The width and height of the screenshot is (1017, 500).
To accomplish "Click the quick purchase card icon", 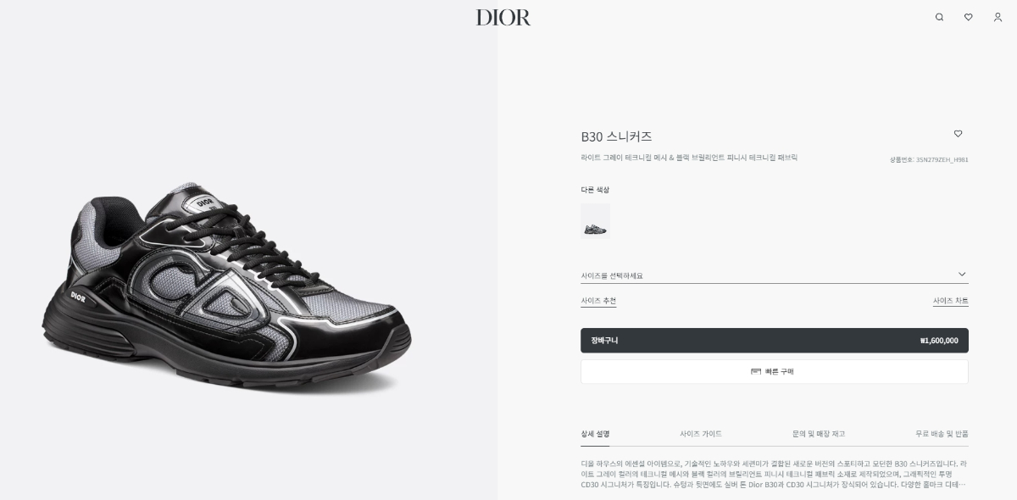I will click(x=756, y=371).
